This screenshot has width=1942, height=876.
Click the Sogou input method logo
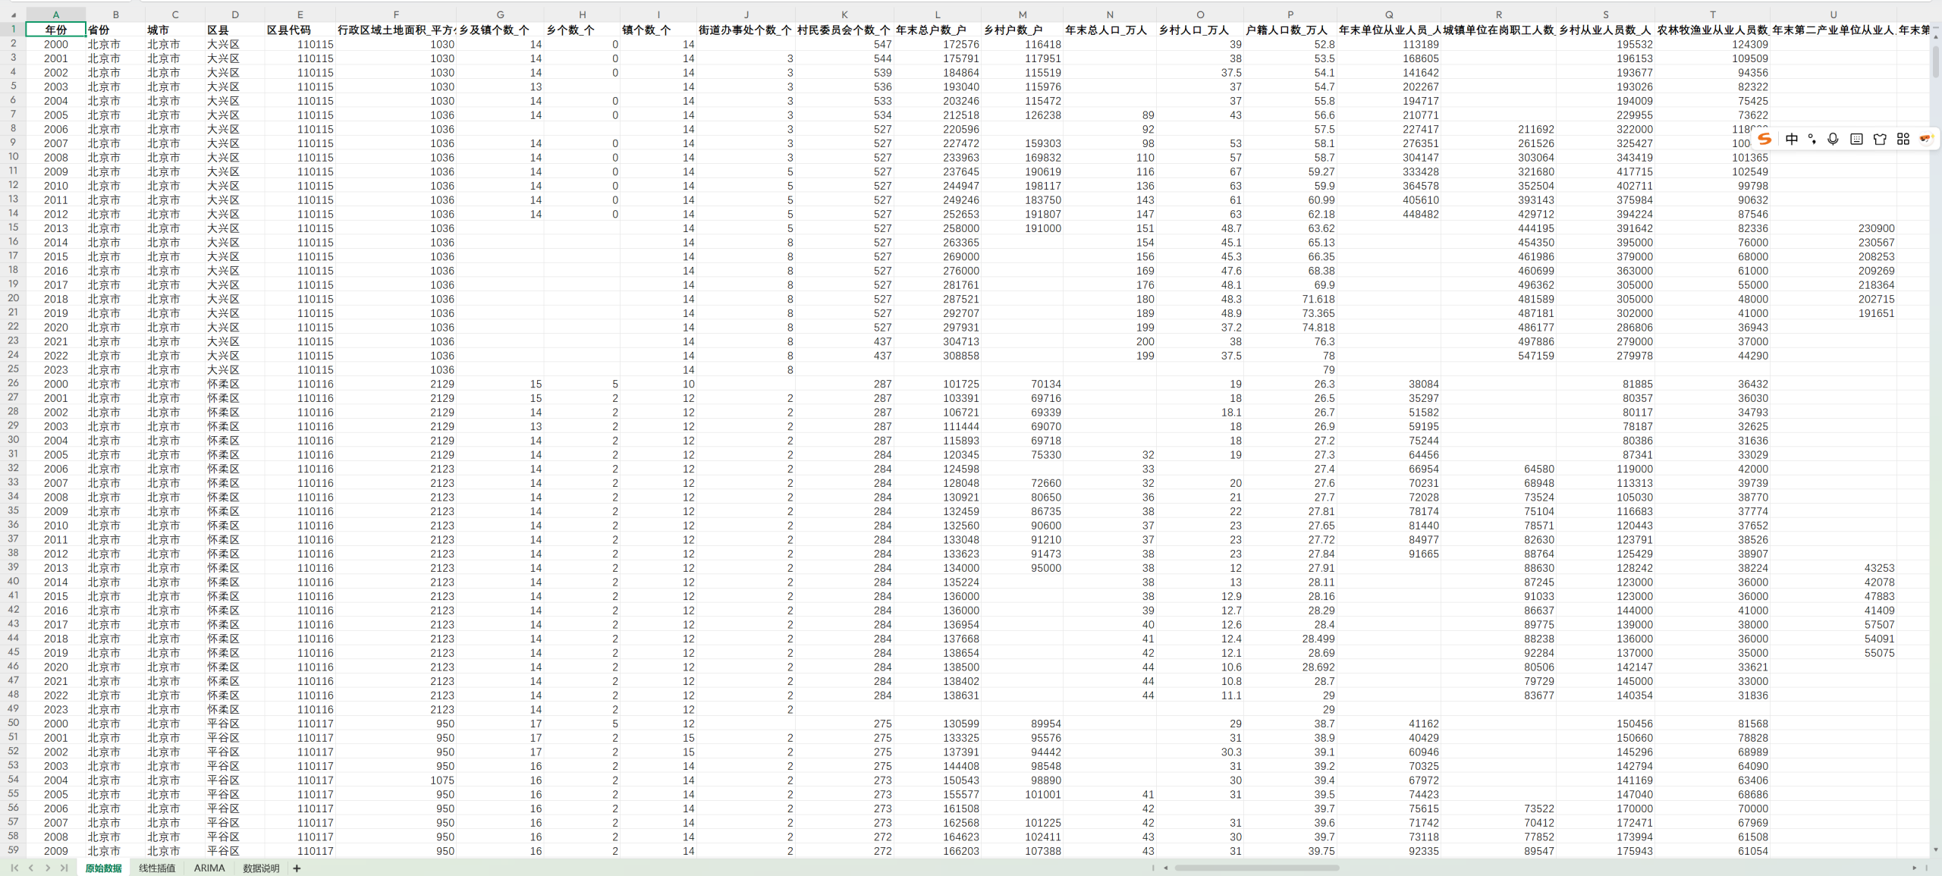point(1764,139)
